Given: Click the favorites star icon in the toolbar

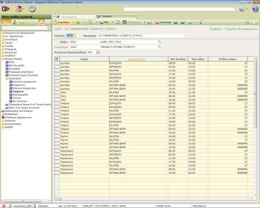Looking at the screenshot, I should (78, 22).
